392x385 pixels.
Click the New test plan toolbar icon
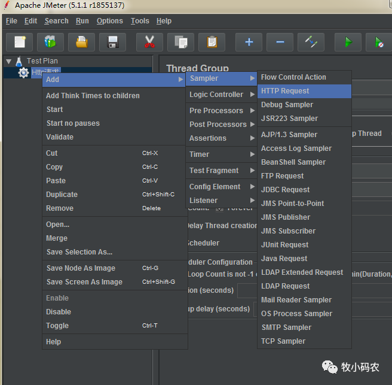20,42
